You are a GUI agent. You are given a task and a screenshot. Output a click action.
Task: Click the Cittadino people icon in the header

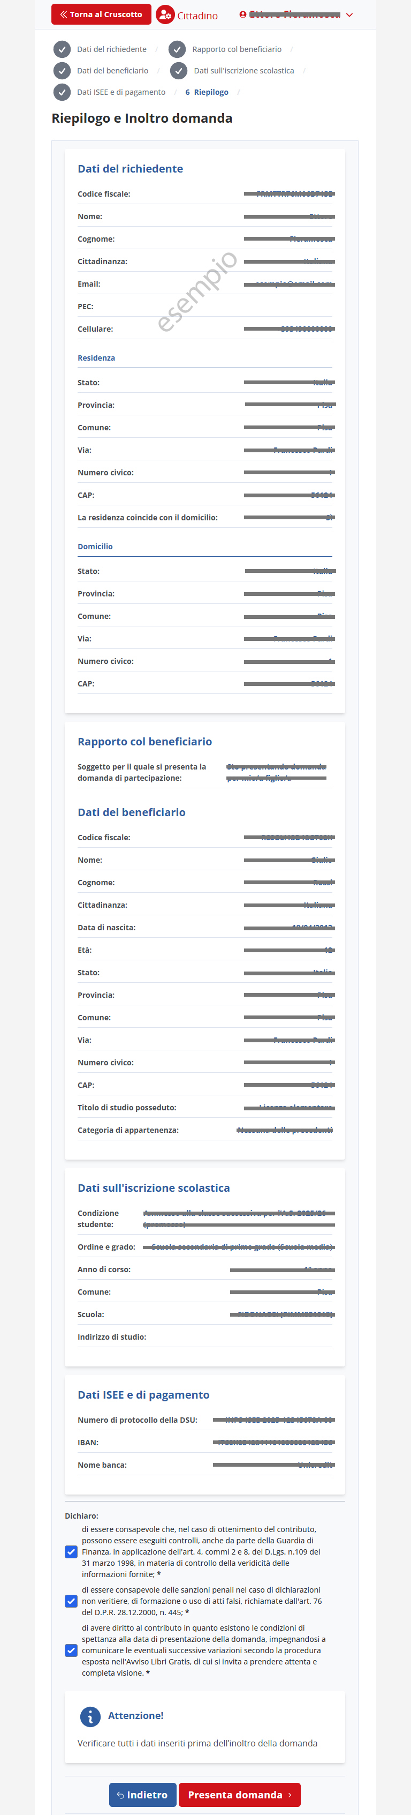165,14
